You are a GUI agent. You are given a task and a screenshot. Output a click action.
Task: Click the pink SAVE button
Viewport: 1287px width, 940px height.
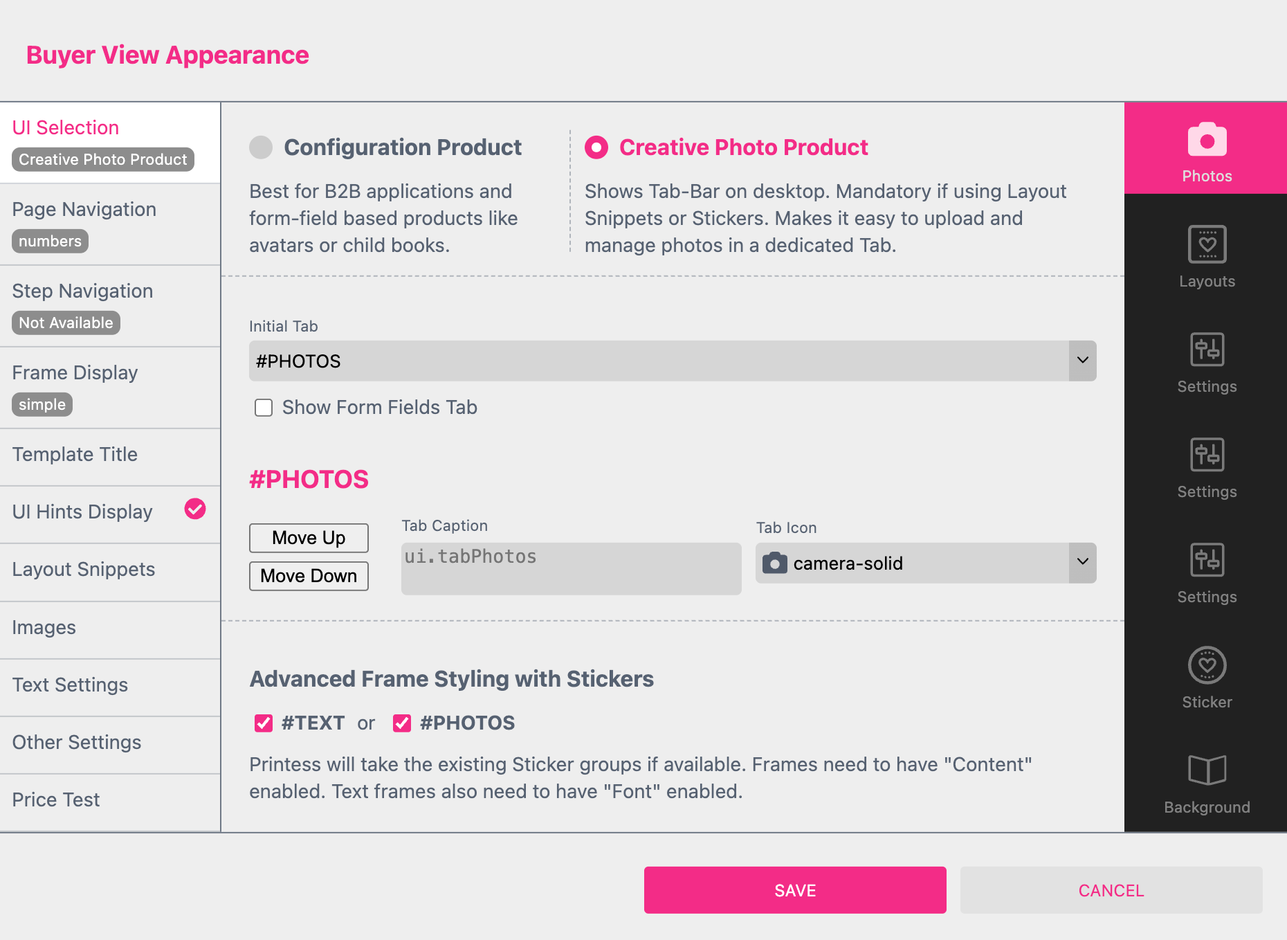click(794, 890)
